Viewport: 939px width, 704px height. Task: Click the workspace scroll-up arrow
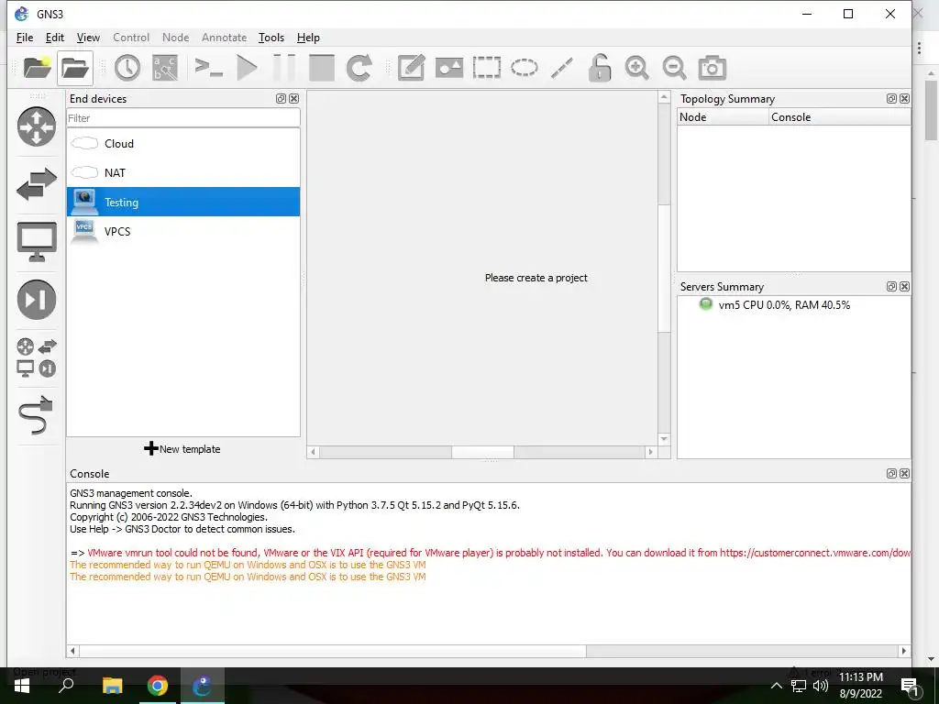(664, 97)
